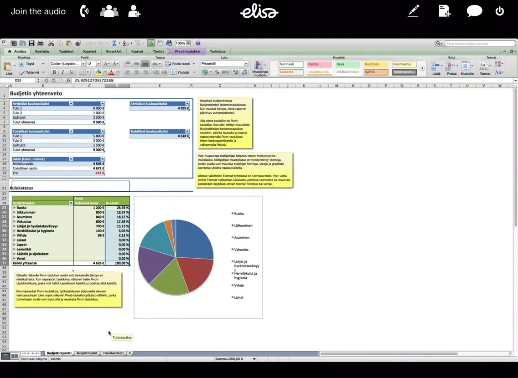Click the Cut scissors icon
The height and width of the screenshot is (378, 518).
[51, 43]
